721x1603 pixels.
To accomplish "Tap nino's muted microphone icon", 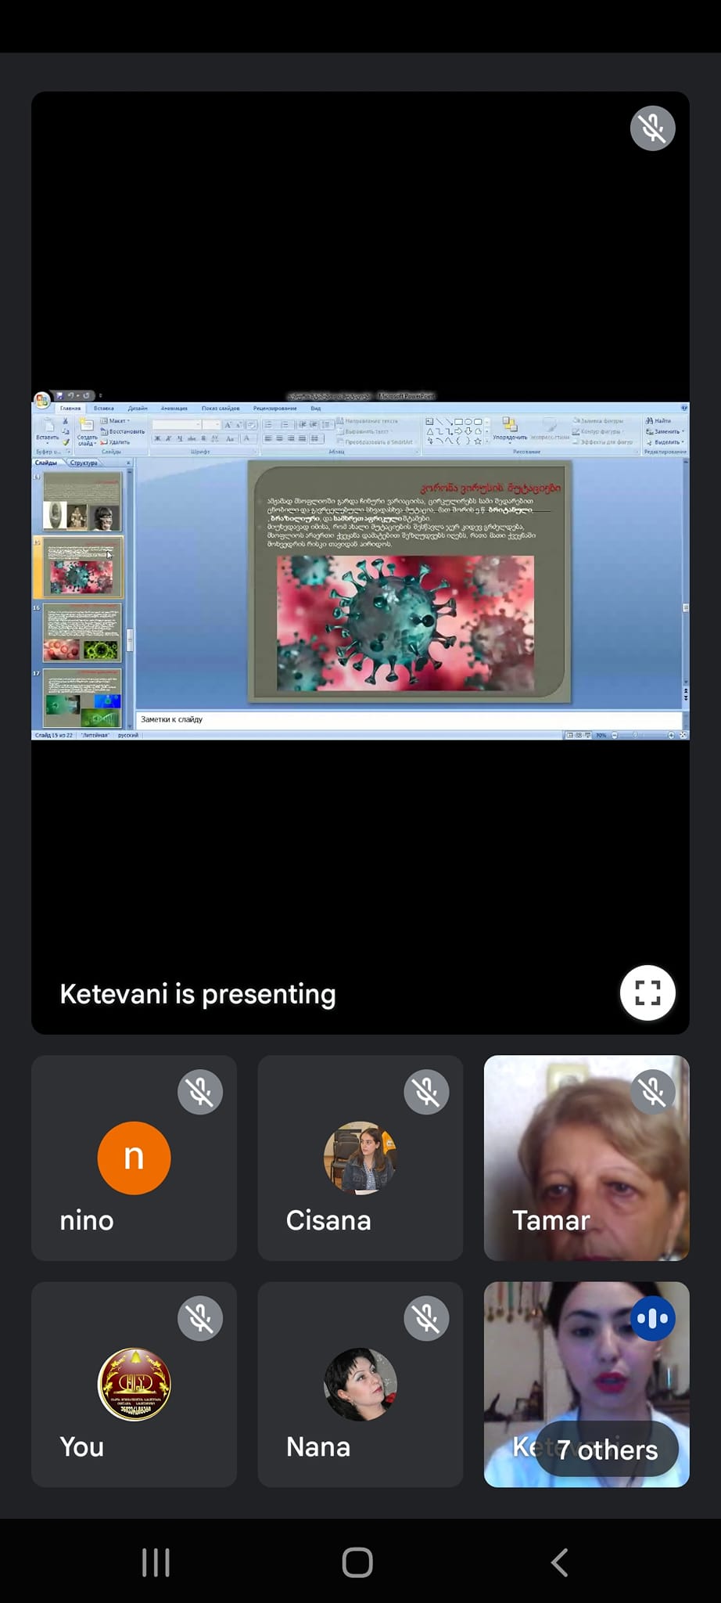I will click(x=200, y=1092).
